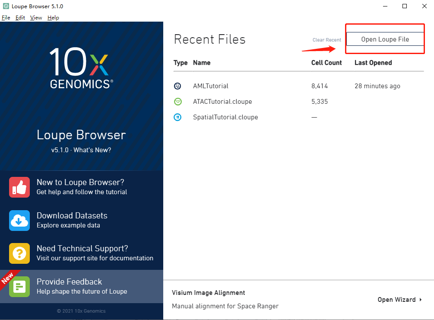This screenshot has width=434, height=320.
Task: Click Clear Recent to empty recent files
Action: (326, 40)
